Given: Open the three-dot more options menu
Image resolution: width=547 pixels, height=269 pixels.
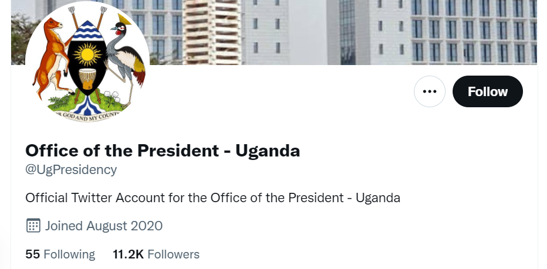Looking at the screenshot, I should click(430, 91).
